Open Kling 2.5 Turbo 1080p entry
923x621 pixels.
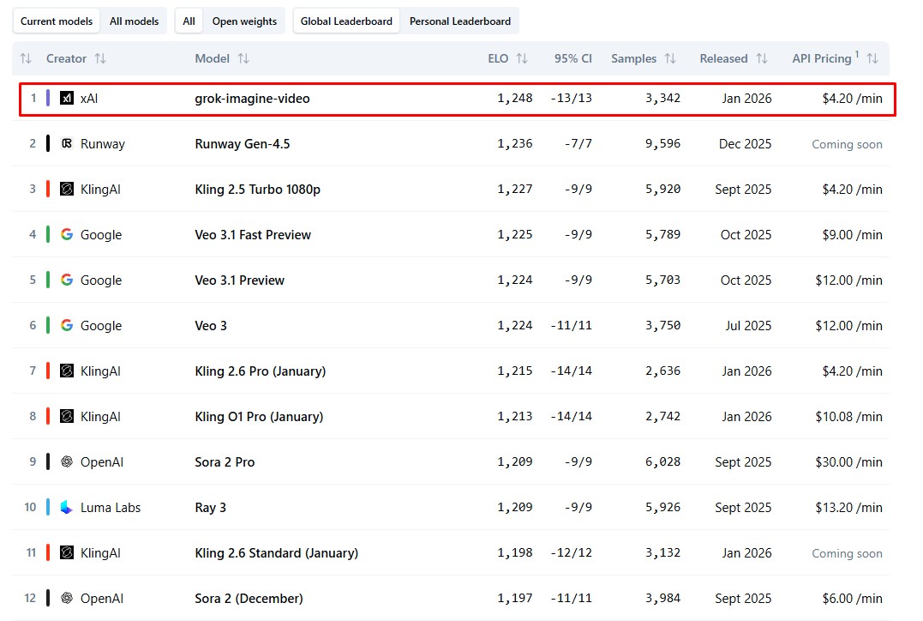(258, 189)
